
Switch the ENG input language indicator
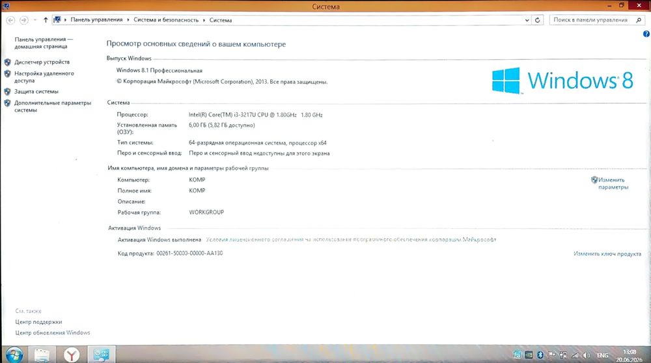[x=603, y=356]
